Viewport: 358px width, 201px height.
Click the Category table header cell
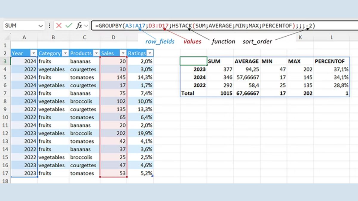53,53
